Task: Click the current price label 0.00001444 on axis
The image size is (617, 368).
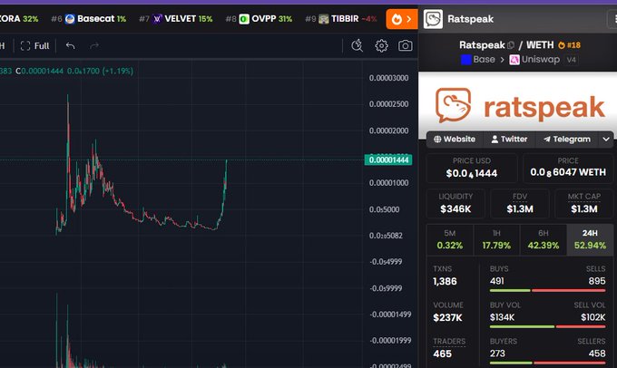Action: pyautogui.click(x=388, y=160)
